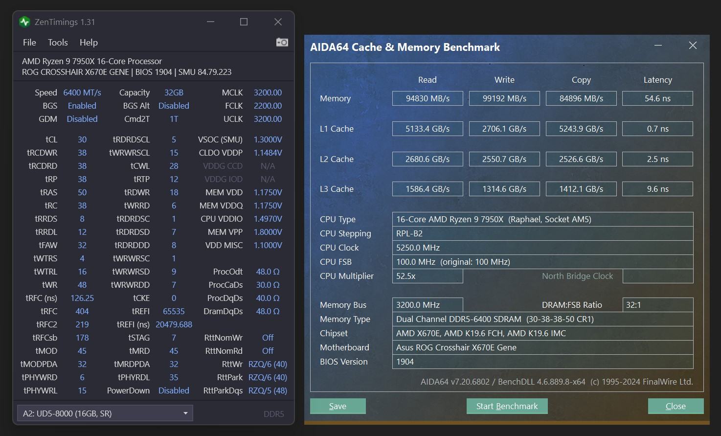Click the Memory Bus 3200.0 MHz field
Viewport: 721px width, 436px height.
pyautogui.click(x=428, y=305)
